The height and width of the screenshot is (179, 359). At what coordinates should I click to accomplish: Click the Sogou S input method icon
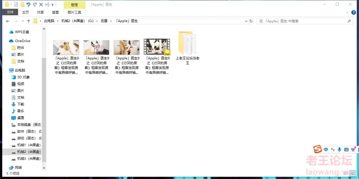coord(318,149)
